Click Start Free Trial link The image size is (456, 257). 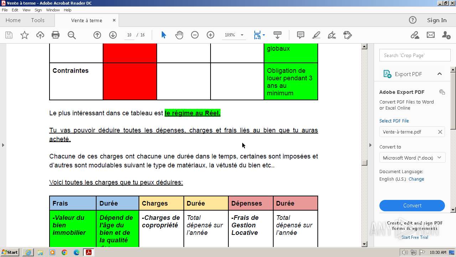click(415, 237)
